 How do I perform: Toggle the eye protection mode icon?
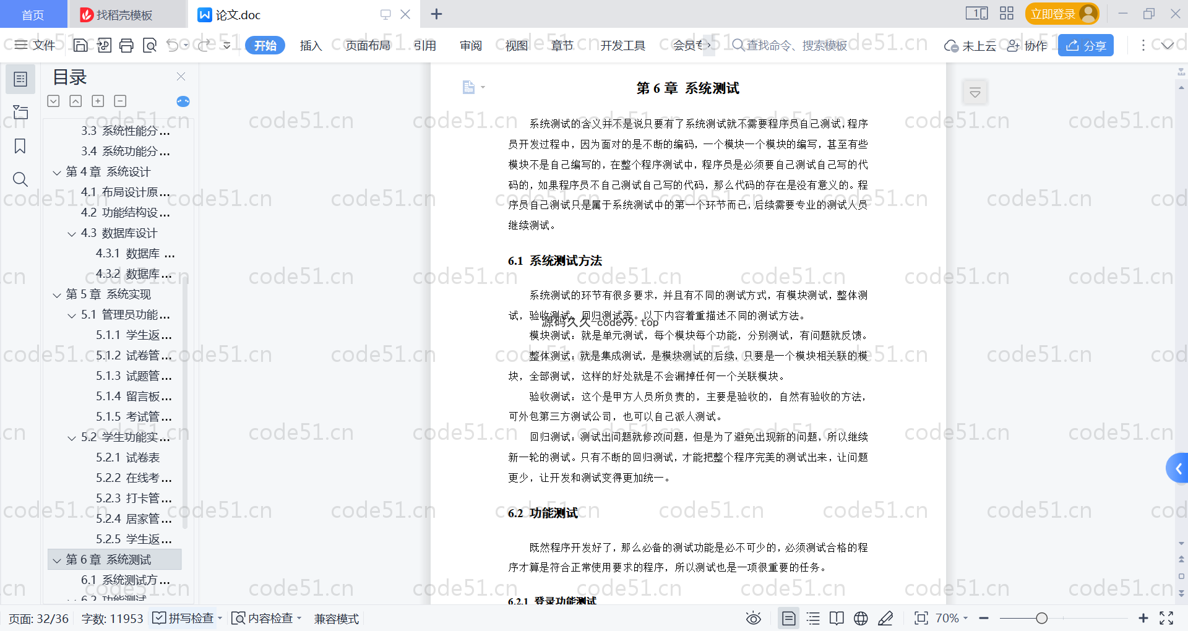tap(753, 618)
